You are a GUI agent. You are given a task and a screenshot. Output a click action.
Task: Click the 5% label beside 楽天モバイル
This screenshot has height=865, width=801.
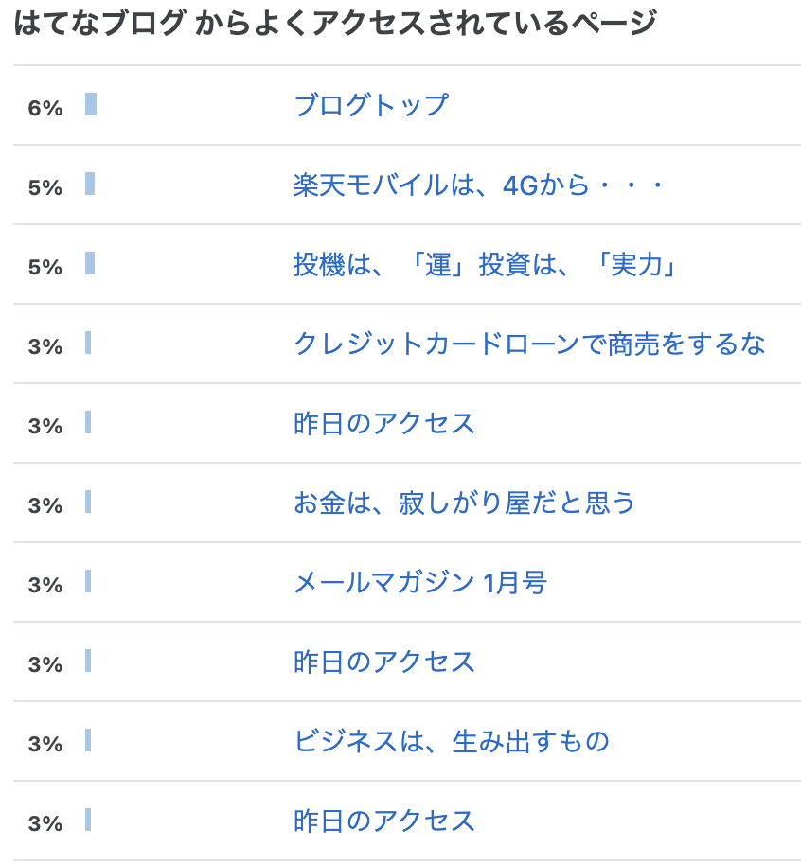(45, 187)
